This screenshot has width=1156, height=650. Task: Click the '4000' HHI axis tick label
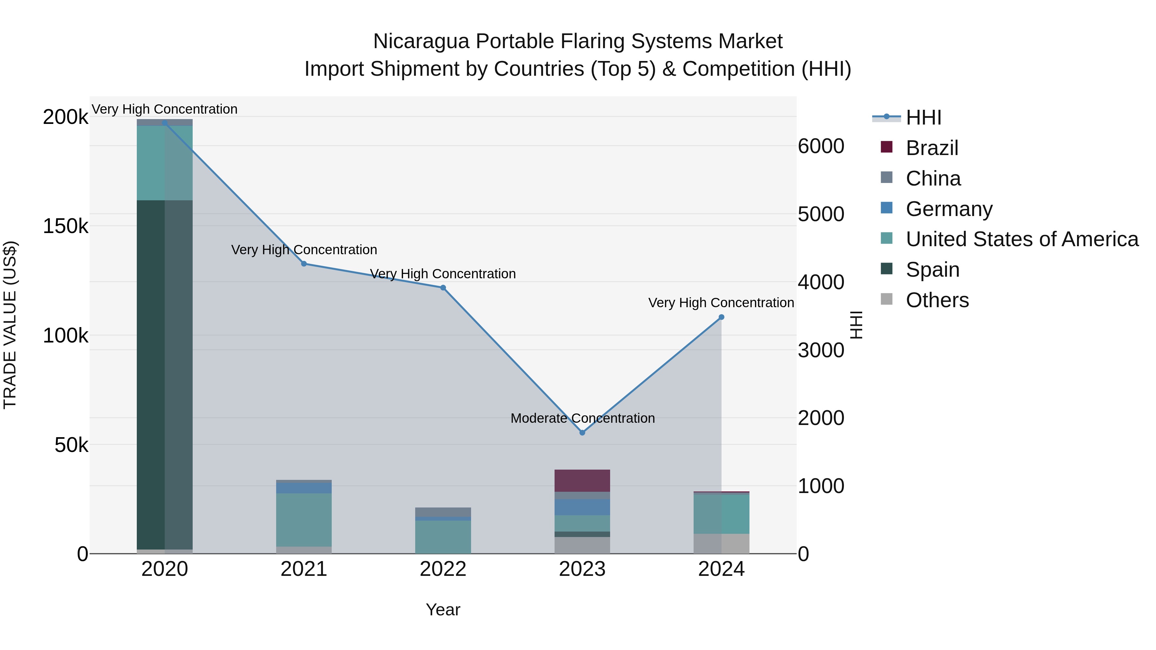821,282
